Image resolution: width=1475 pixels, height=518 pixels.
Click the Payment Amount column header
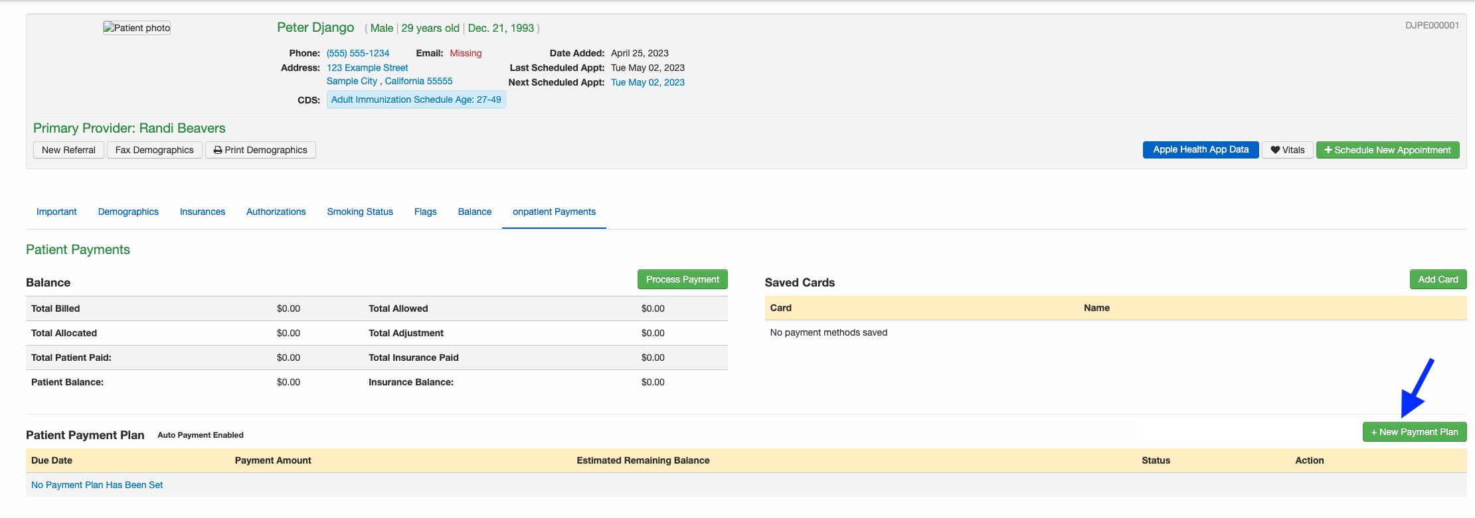click(273, 460)
